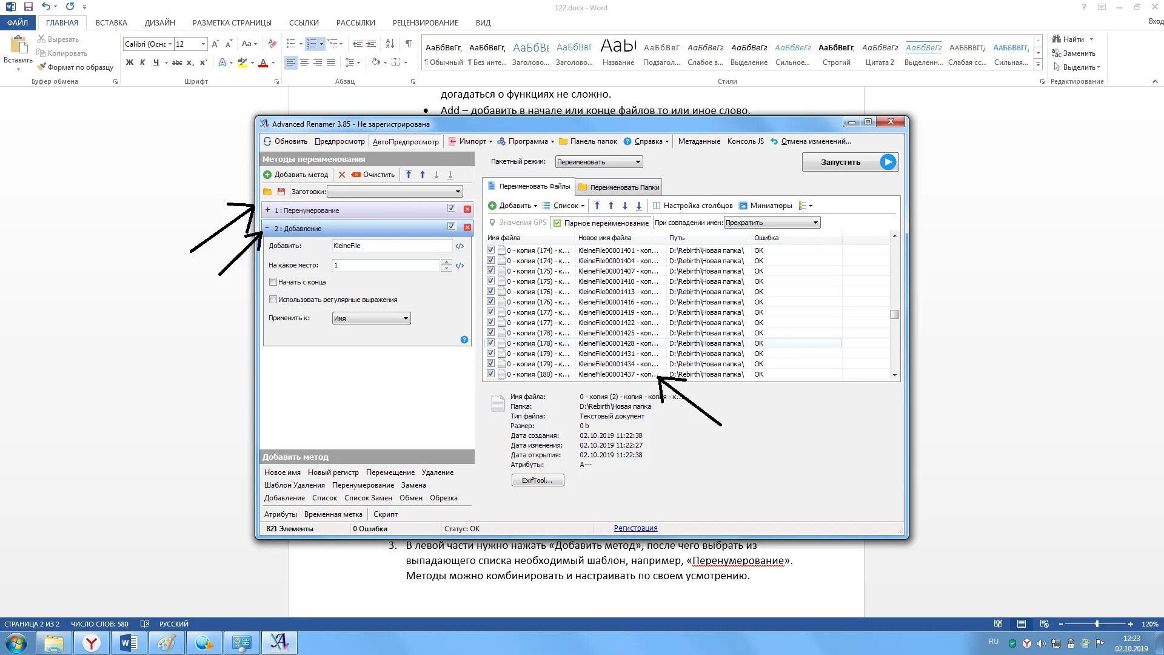Toggle underline formatting in Word ribbon
This screenshot has width=1164, height=655.
click(x=156, y=62)
